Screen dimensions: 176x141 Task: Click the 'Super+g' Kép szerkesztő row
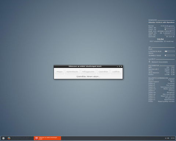161,94
